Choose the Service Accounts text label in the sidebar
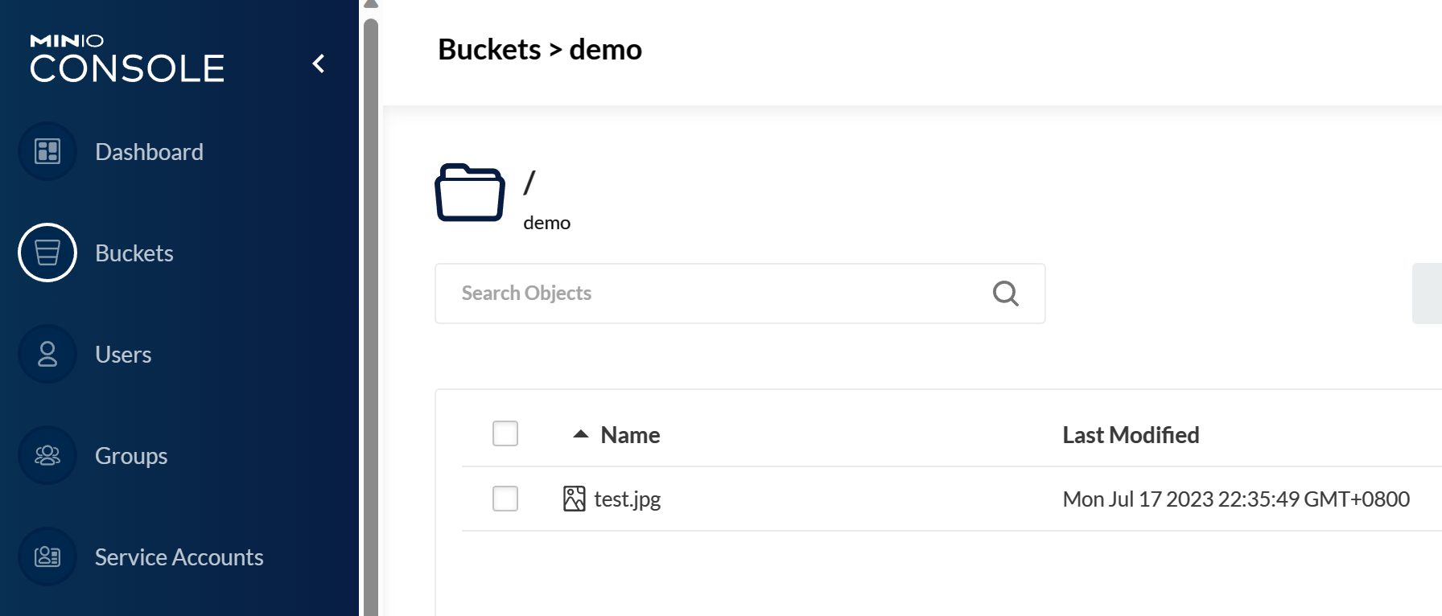 (x=179, y=557)
